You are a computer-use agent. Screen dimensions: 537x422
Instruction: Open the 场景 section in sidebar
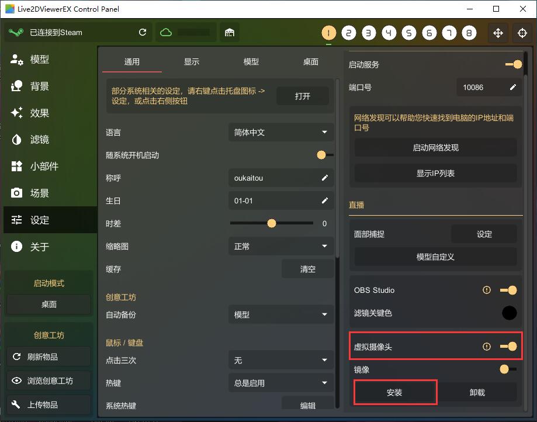50,193
